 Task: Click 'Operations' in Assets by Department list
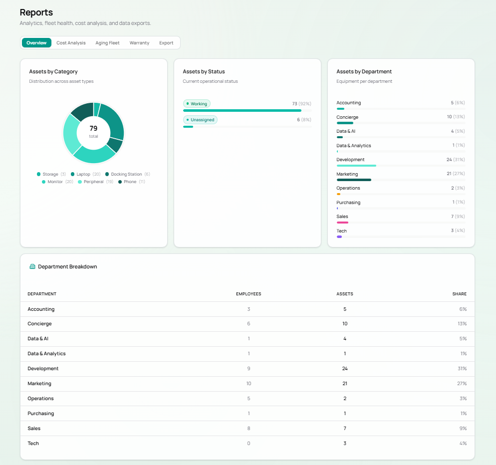click(348, 188)
